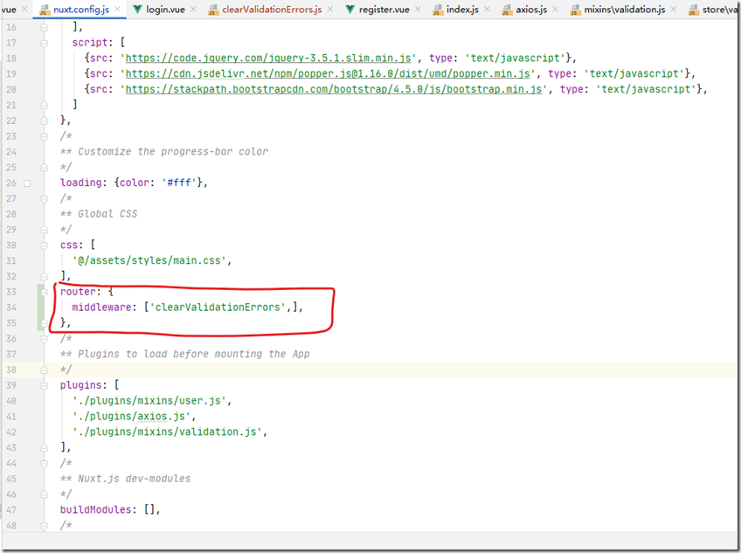Click the '@/assets/styles/main.css' string

[149, 260]
